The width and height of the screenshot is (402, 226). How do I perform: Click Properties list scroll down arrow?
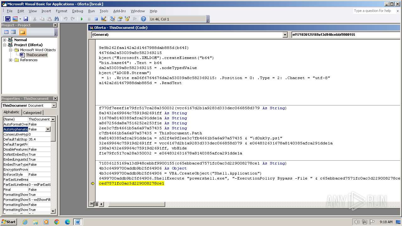(x=53, y=211)
